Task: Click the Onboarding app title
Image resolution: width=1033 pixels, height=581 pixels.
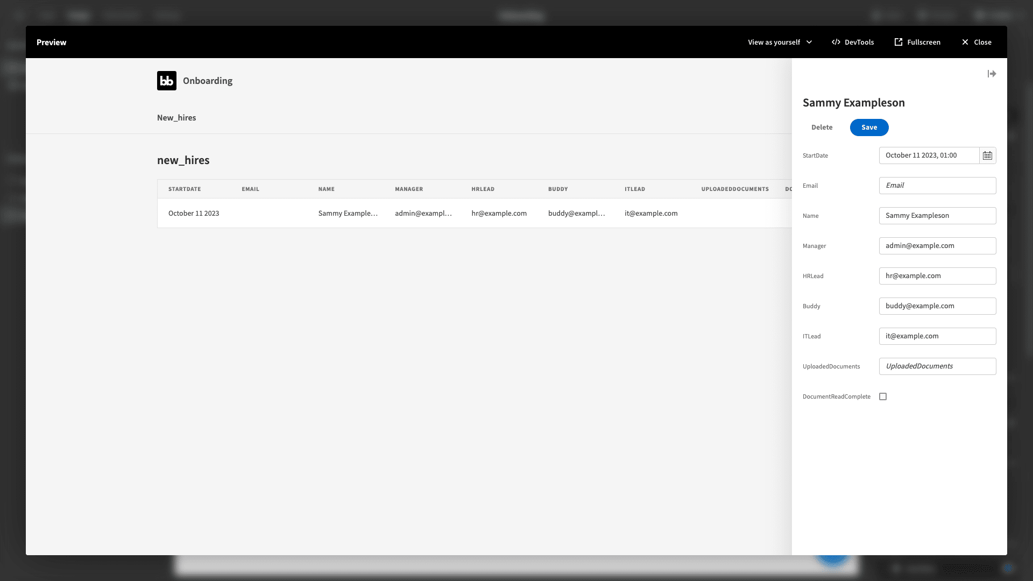Action: tap(208, 81)
